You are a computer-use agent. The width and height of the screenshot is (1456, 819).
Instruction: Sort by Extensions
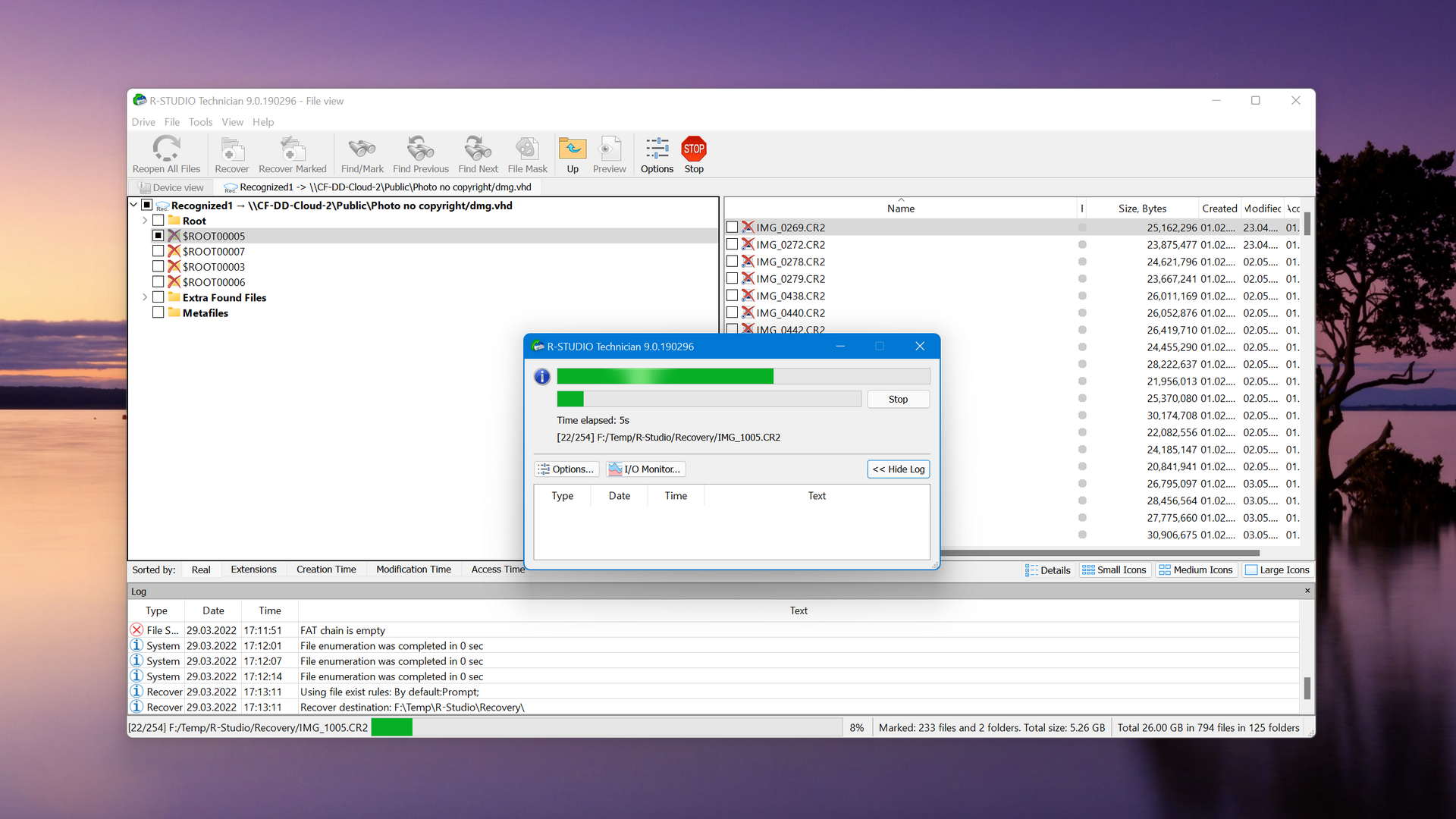253,570
